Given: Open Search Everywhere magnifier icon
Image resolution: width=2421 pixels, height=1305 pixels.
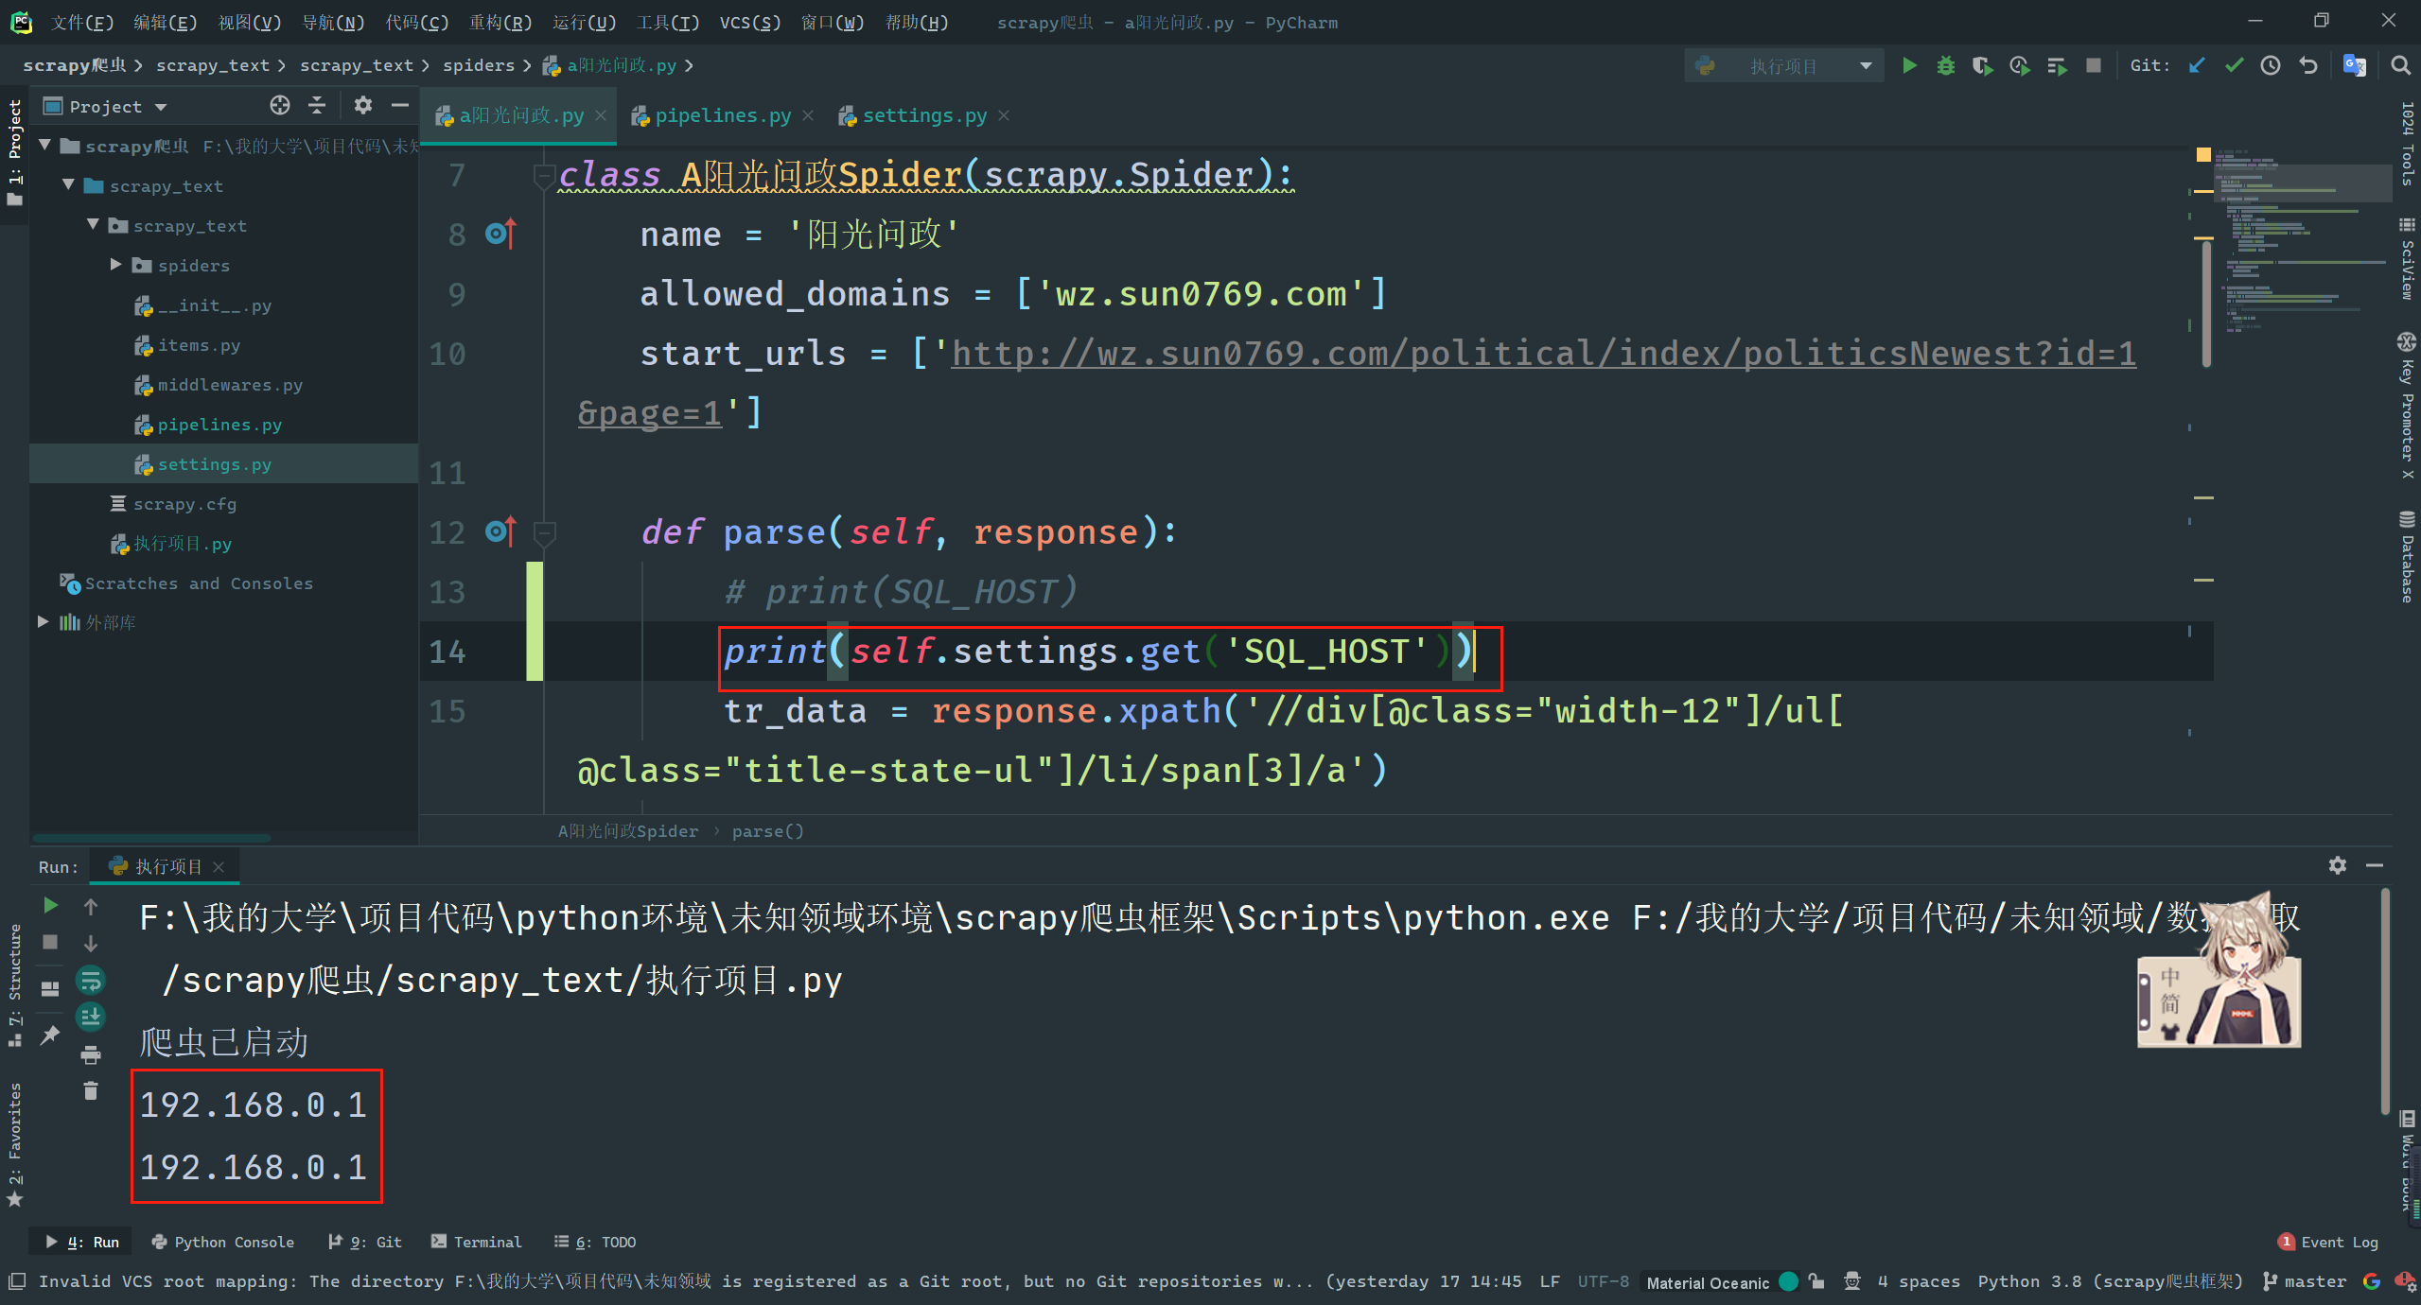Looking at the screenshot, I should click(x=2400, y=65).
